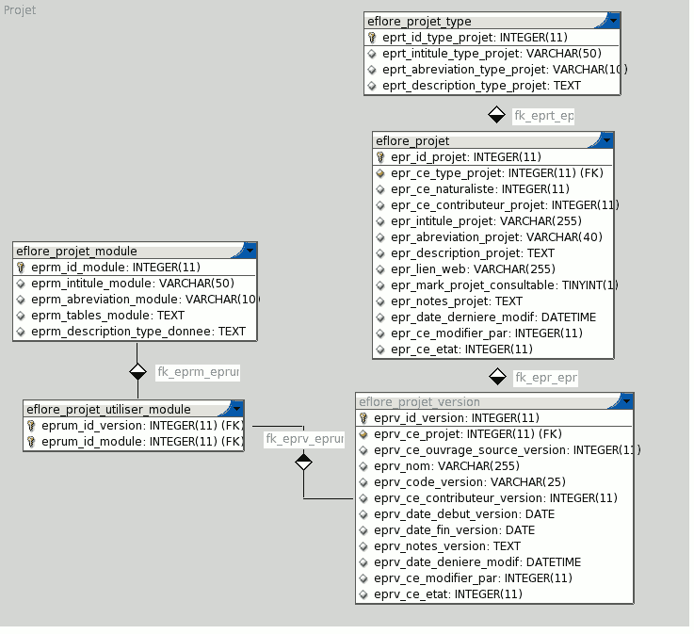Click the key icon beside eprt_id_type_projet
694x634 pixels.
(372, 38)
